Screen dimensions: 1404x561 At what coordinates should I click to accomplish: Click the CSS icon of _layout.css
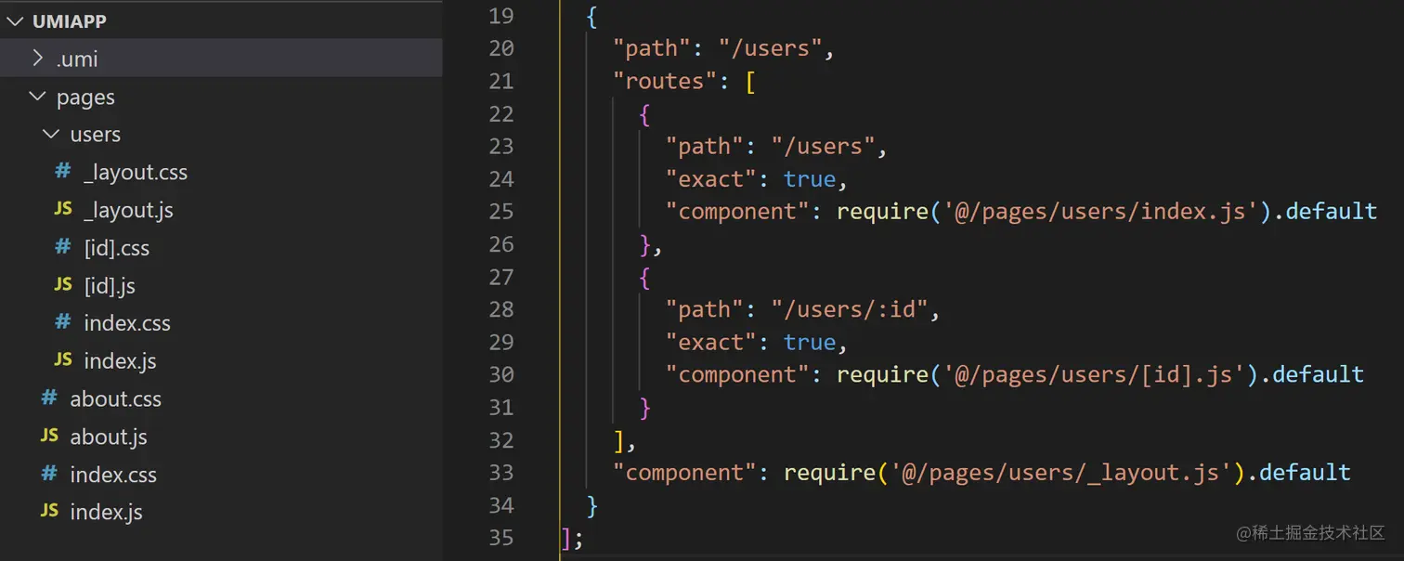click(x=63, y=171)
